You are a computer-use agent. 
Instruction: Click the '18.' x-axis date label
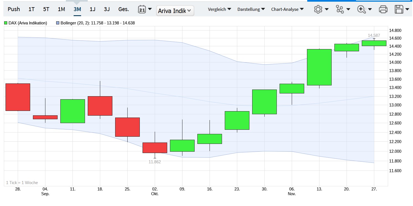(100, 189)
